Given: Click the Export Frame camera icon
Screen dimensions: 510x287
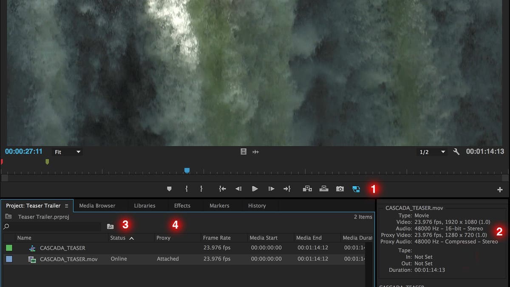Looking at the screenshot, I should click(x=340, y=189).
